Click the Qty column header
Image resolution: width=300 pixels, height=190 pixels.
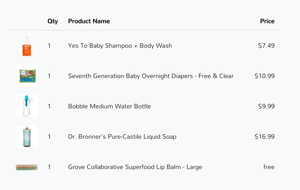[x=53, y=21]
